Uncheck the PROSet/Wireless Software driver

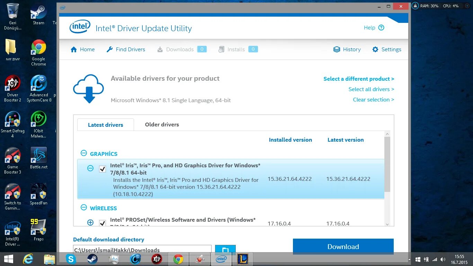[102, 223]
